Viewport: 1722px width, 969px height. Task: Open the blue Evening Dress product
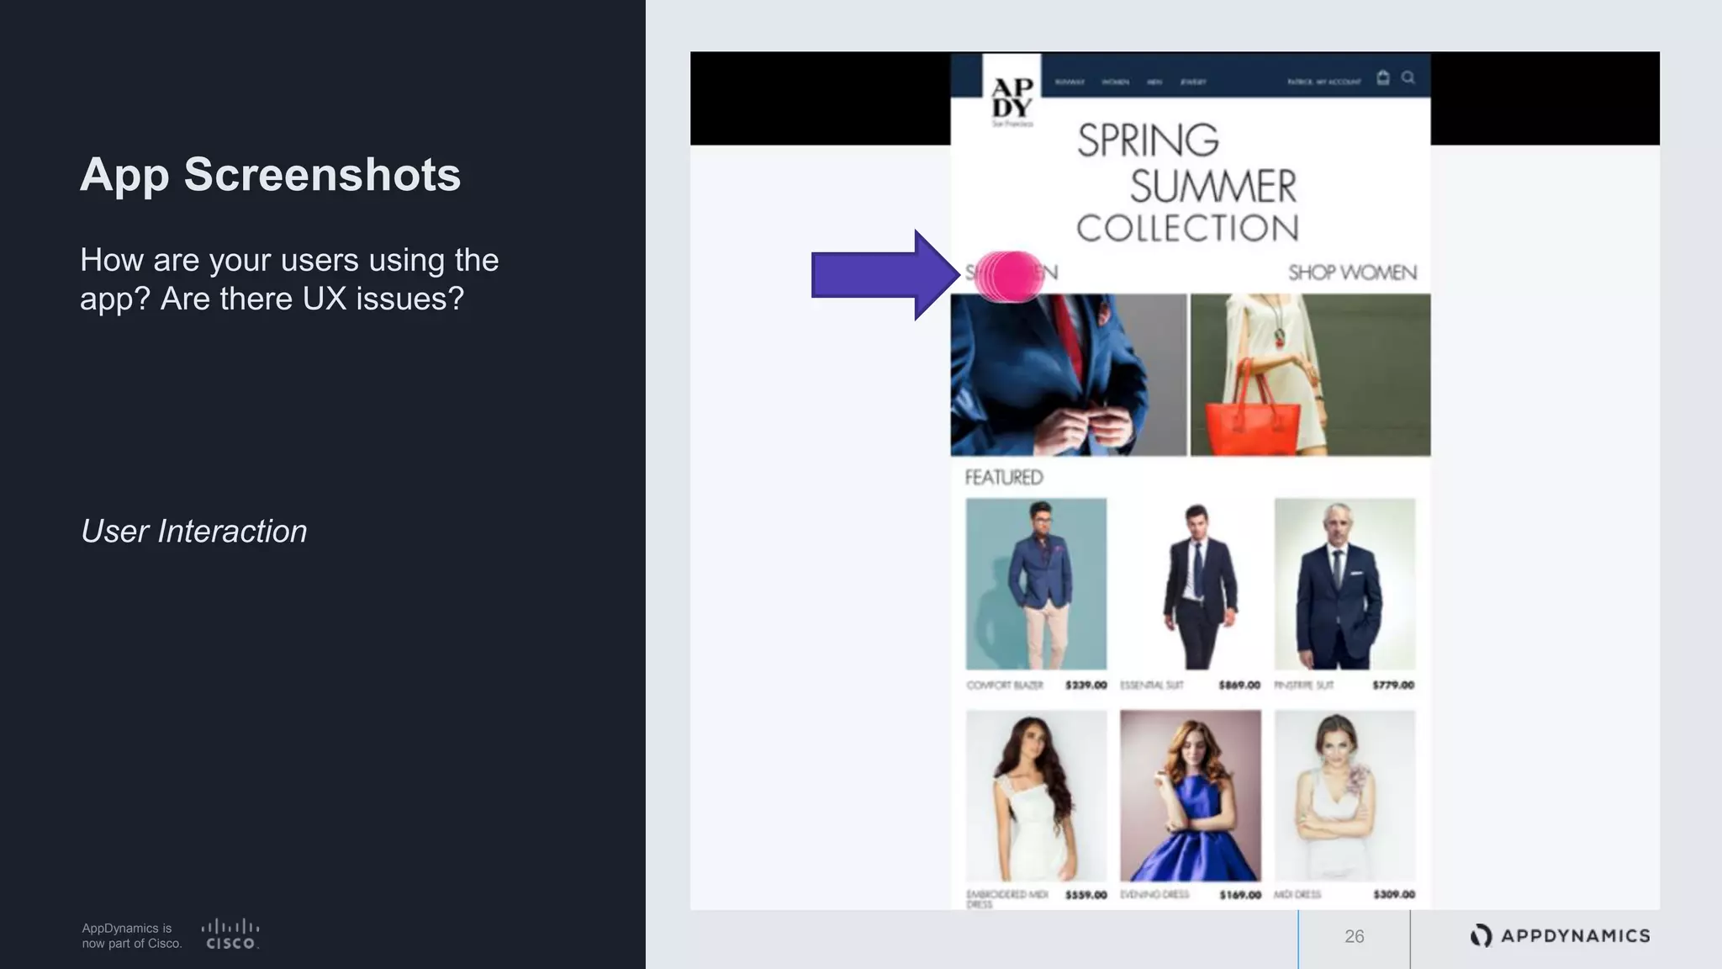(1191, 796)
